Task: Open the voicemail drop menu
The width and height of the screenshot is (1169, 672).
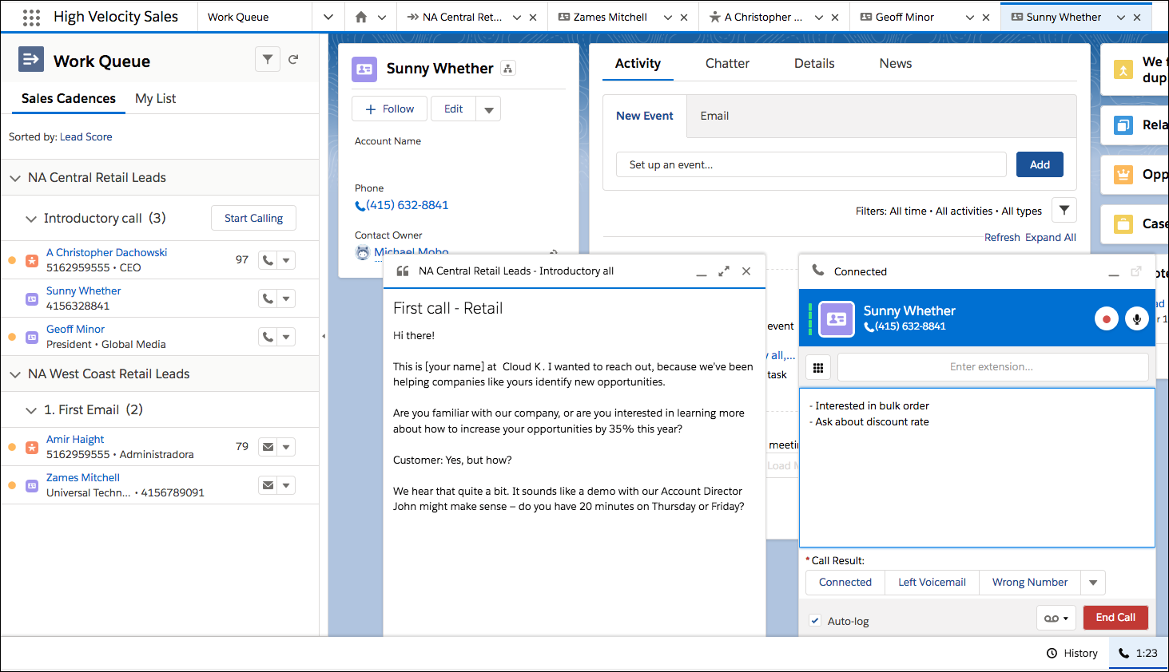Action: (x=1056, y=618)
